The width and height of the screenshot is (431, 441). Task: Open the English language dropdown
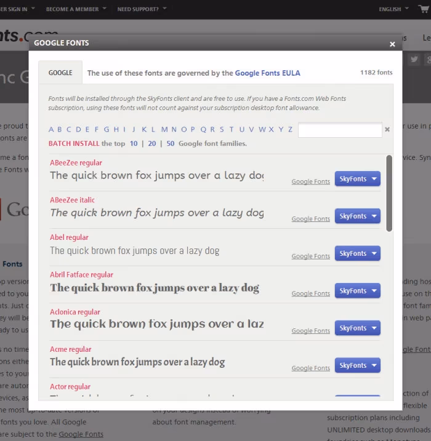[x=393, y=9]
